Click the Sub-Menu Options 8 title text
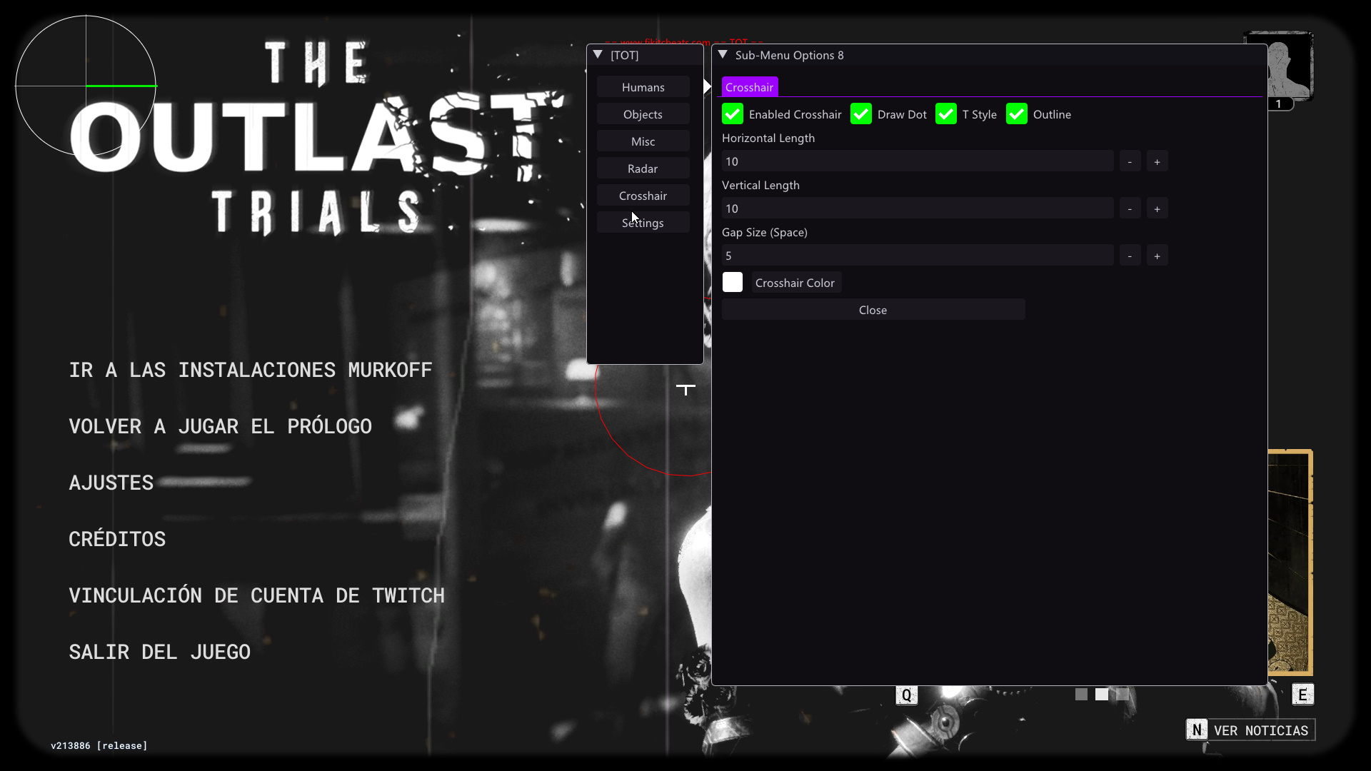Screen dimensions: 1371x771 pyautogui.click(x=790, y=55)
